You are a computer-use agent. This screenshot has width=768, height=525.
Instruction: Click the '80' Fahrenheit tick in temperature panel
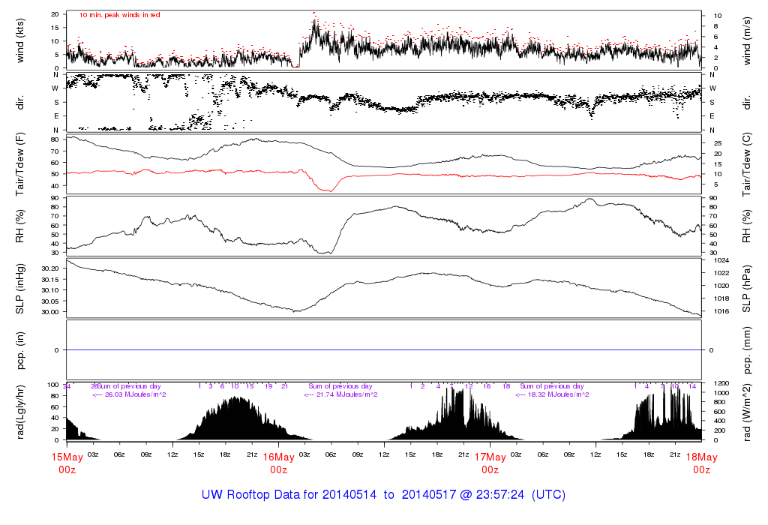click(55, 139)
